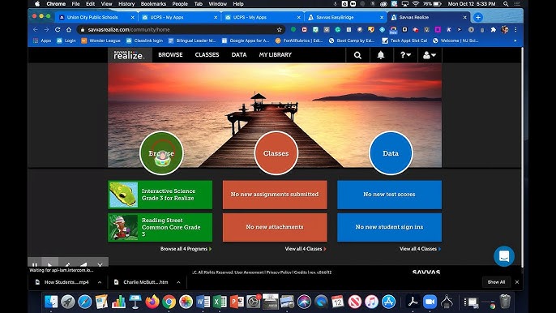Open options caret for Charlie McButt htm download
This screenshot has width=556, height=313.
coord(178,282)
